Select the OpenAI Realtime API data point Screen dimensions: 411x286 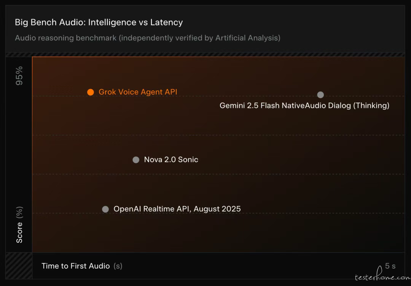coord(105,209)
